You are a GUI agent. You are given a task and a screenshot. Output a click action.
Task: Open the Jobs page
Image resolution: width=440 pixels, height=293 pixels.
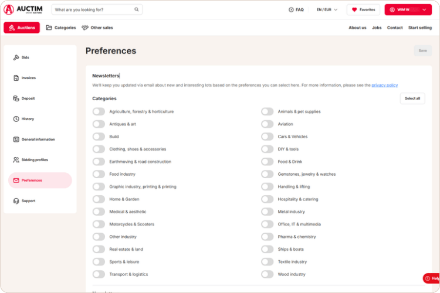(x=377, y=28)
